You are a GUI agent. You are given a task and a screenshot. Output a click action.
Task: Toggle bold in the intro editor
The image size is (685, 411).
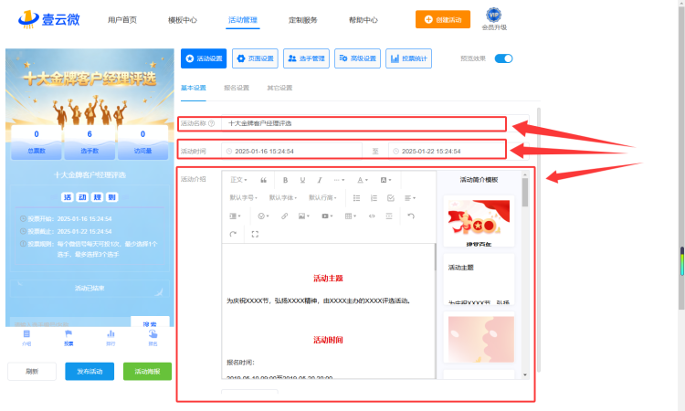285,180
